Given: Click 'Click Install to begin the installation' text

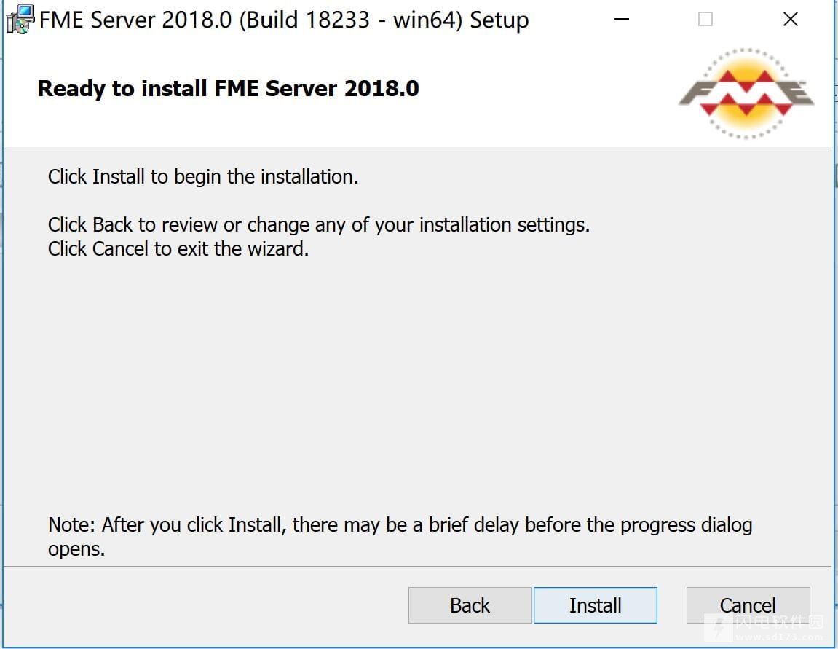Looking at the screenshot, I should click(203, 176).
